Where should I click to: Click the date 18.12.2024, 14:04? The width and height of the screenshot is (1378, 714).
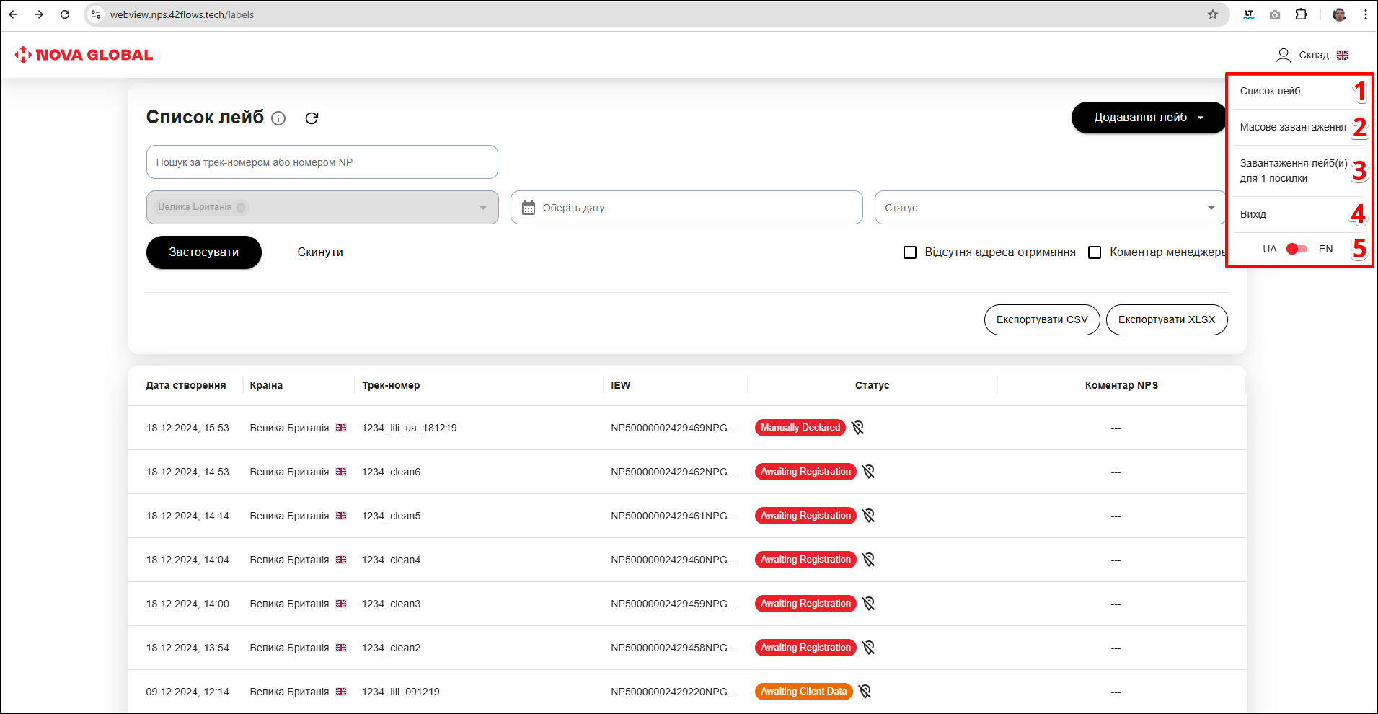point(187,560)
